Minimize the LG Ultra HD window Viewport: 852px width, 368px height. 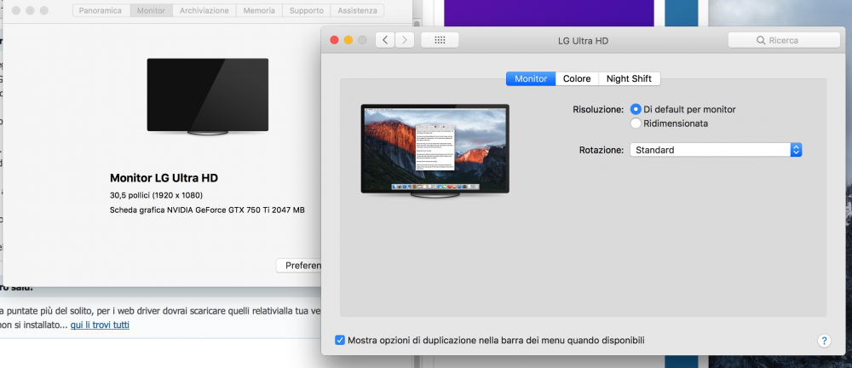348,40
